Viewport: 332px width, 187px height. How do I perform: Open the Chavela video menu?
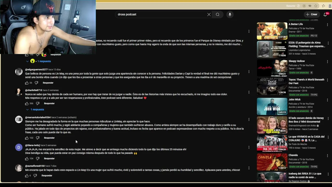pyautogui.click(x=328, y=156)
